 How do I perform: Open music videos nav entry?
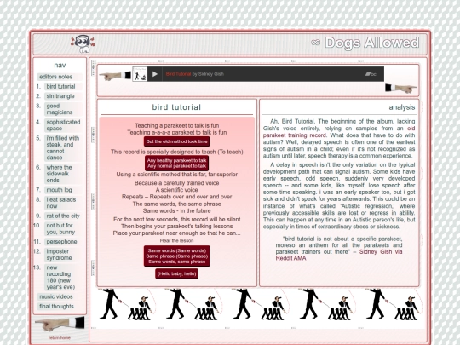click(x=60, y=297)
